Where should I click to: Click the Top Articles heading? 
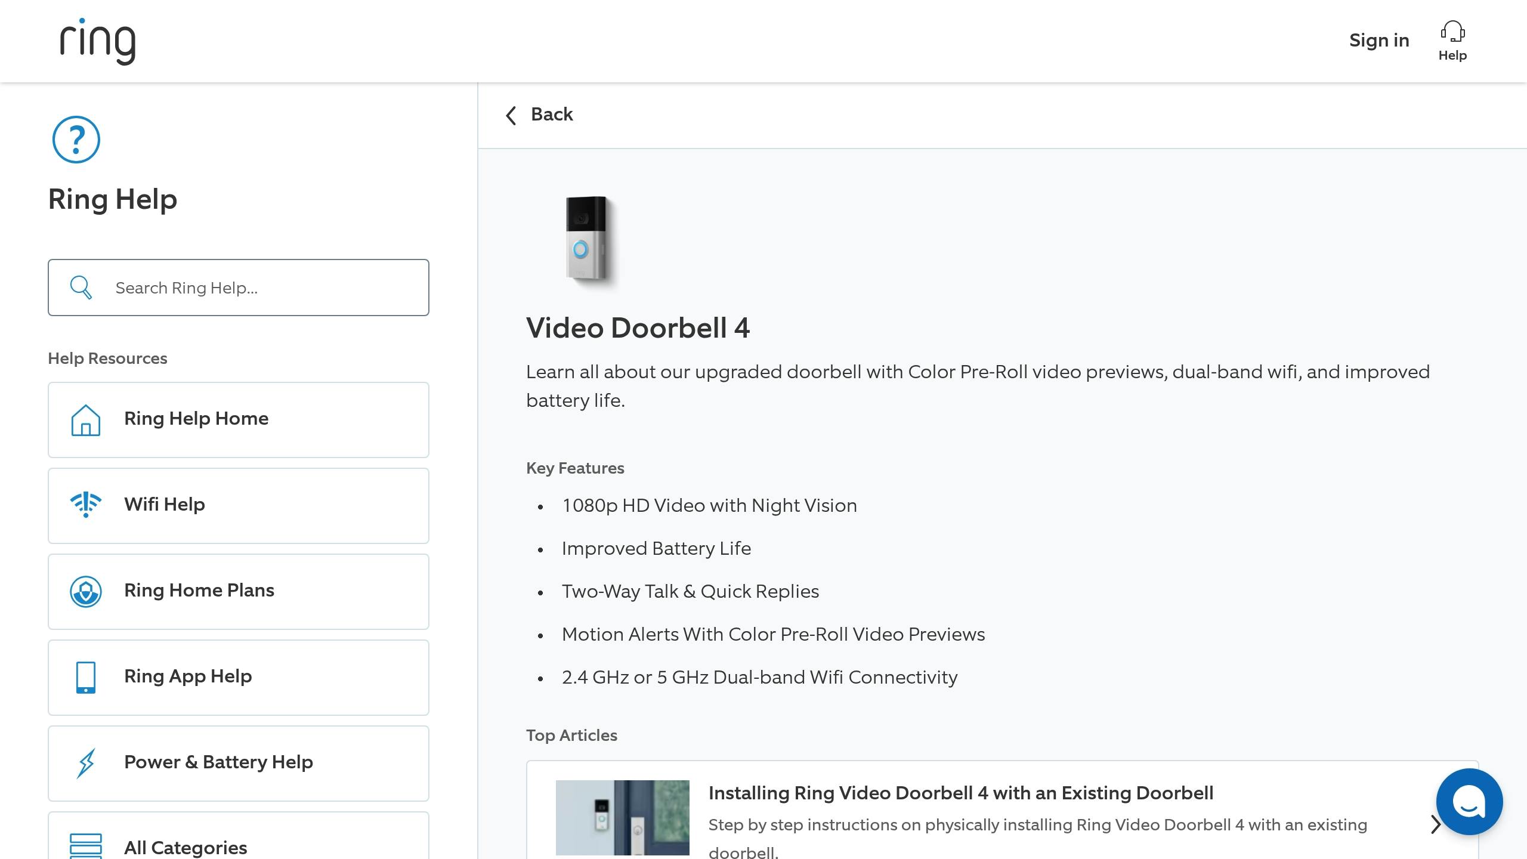571,736
